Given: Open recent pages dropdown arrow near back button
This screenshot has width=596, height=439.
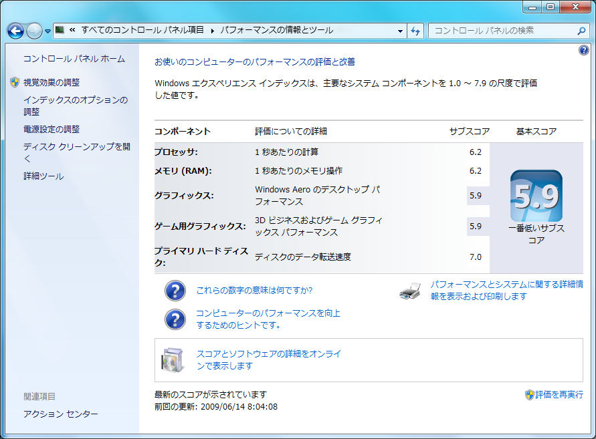Looking at the screenshot, I should point(48,31).
